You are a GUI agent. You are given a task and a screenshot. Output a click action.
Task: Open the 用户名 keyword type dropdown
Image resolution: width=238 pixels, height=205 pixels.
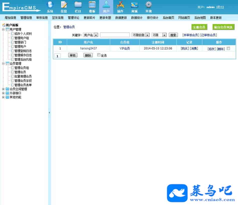click(x=91, y=35)
